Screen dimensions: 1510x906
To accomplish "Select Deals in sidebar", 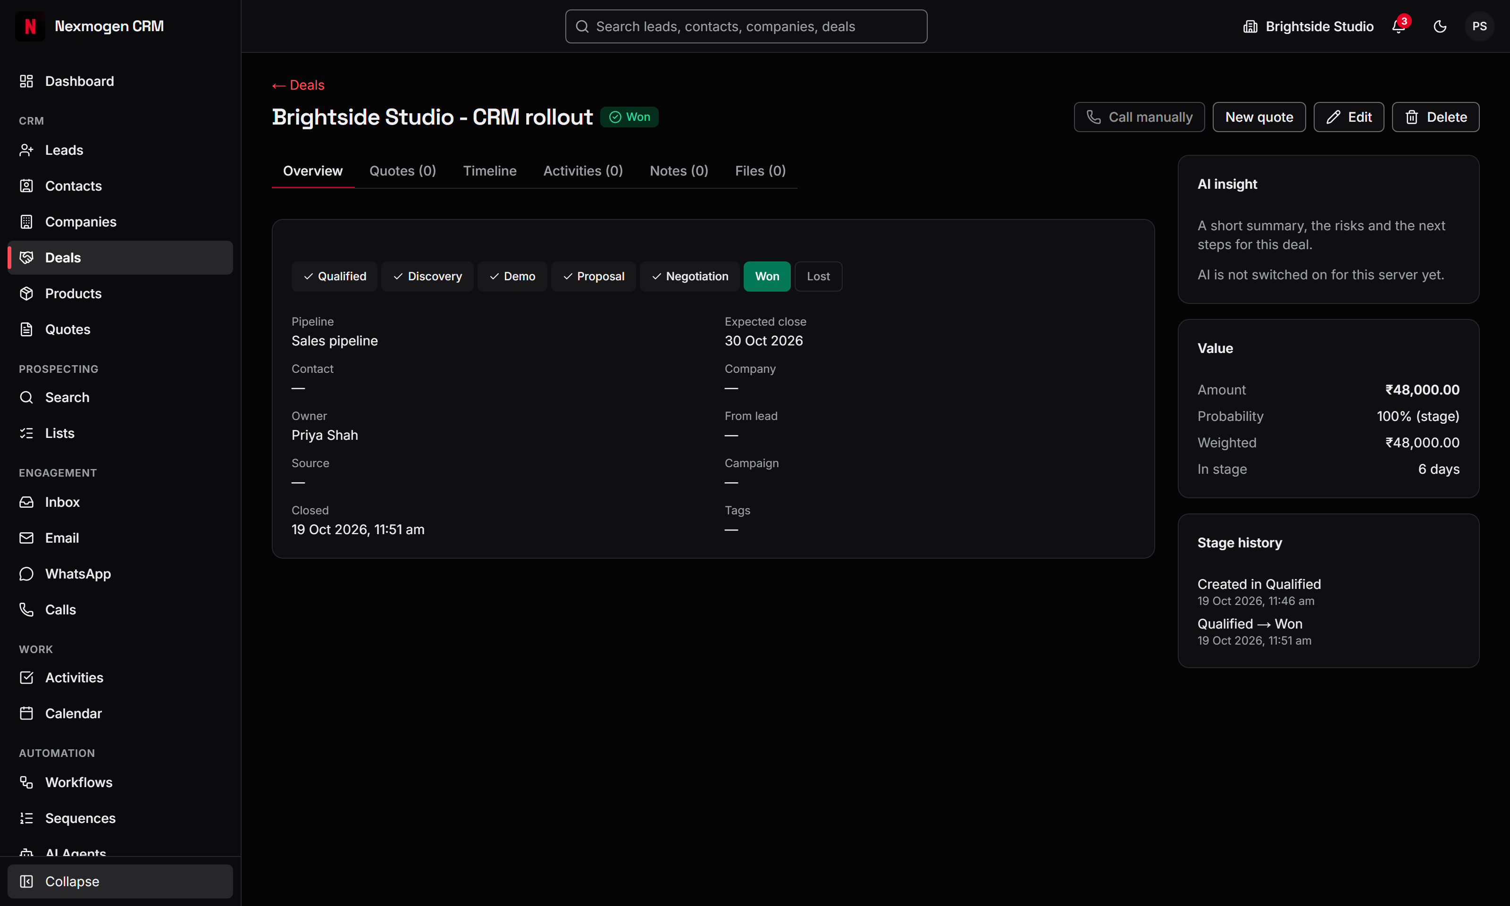I will point(120,258).
